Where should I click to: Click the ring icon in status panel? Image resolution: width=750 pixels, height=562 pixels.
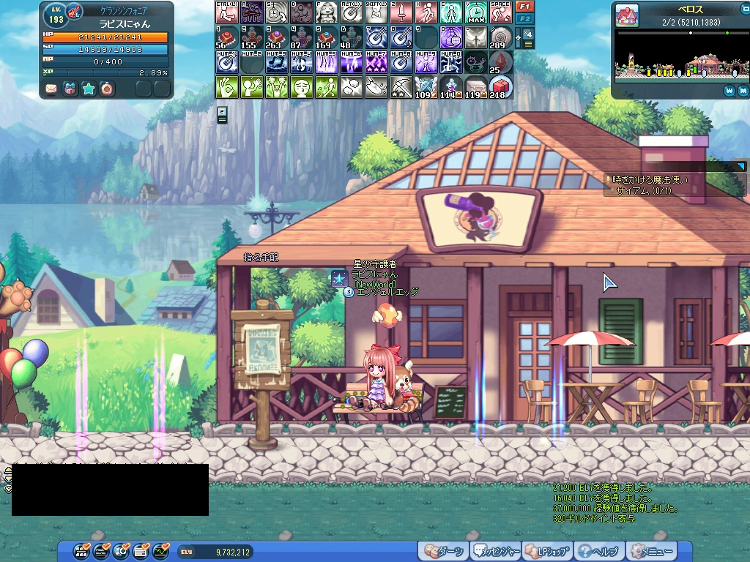[x=107, y=89]
